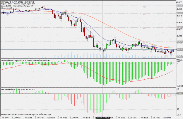Click the MACDcoloredv102 indicator label
183x119 pixels.
pos(18,90)
